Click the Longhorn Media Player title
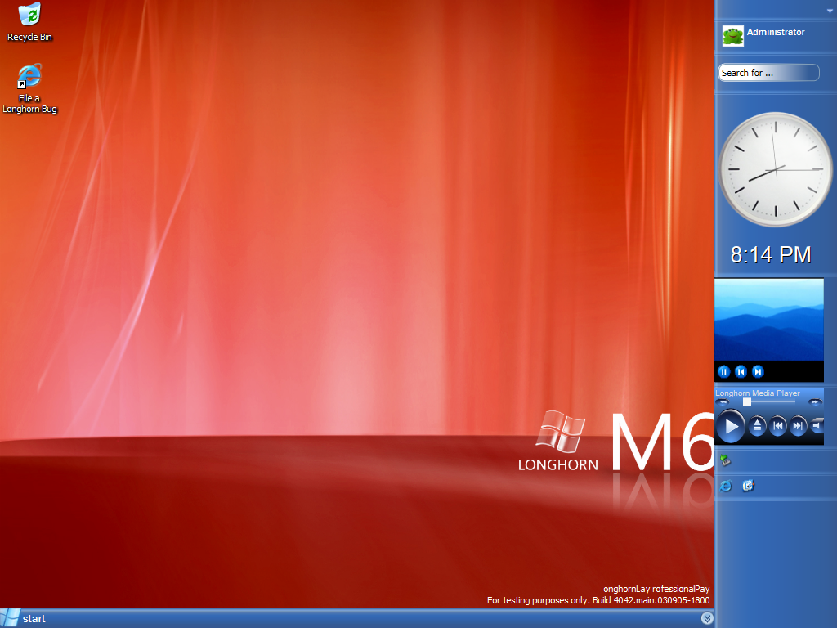 pos(758,393)
